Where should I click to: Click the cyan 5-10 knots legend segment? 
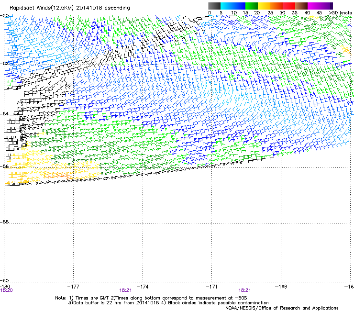pyautogui.click(x=227, y=6)
